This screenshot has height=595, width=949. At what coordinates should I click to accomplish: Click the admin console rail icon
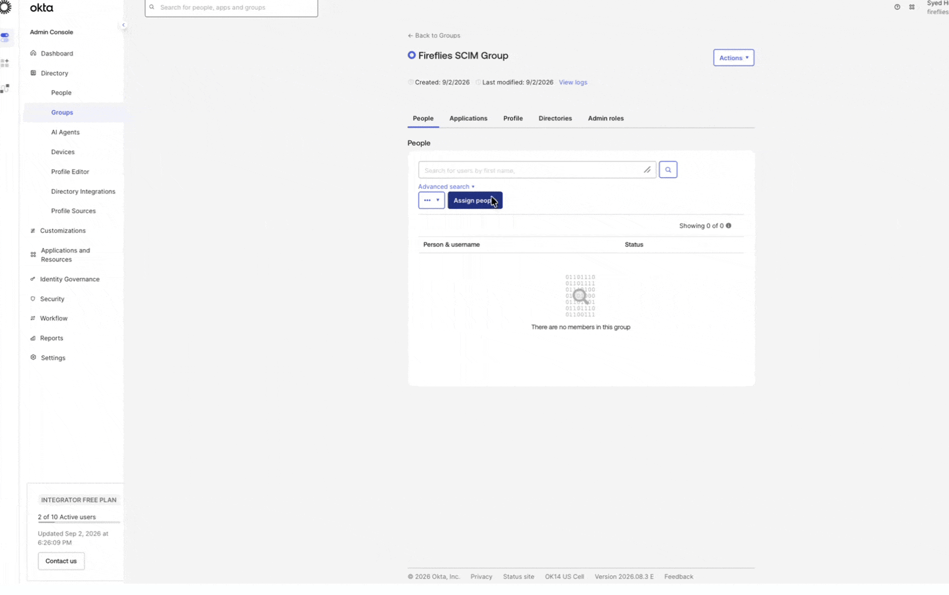tap(5, 37)
